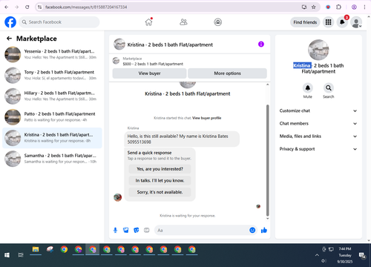
Task: Bookmark this page star icon
Action: [314, 7]
